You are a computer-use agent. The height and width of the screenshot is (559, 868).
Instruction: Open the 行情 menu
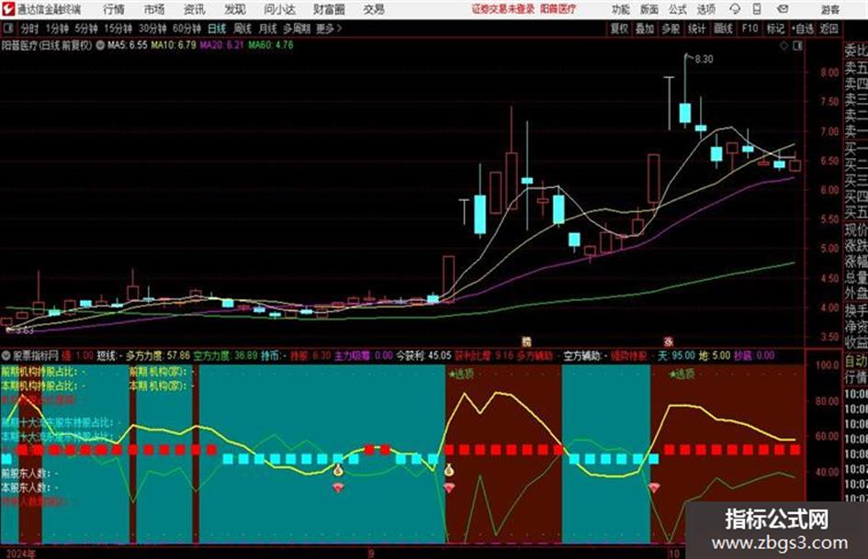point(114,9)
